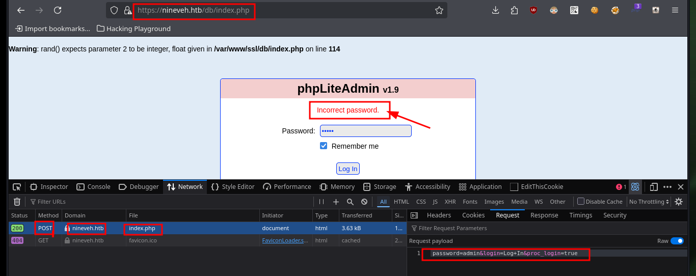The image size is (696, 276).
Task: Enable the Disable Cache checkbox
Action: tap(580, 202)
